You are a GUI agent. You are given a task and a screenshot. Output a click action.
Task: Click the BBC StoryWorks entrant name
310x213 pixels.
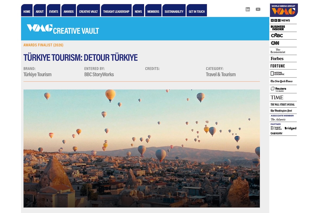coord(99,75)
